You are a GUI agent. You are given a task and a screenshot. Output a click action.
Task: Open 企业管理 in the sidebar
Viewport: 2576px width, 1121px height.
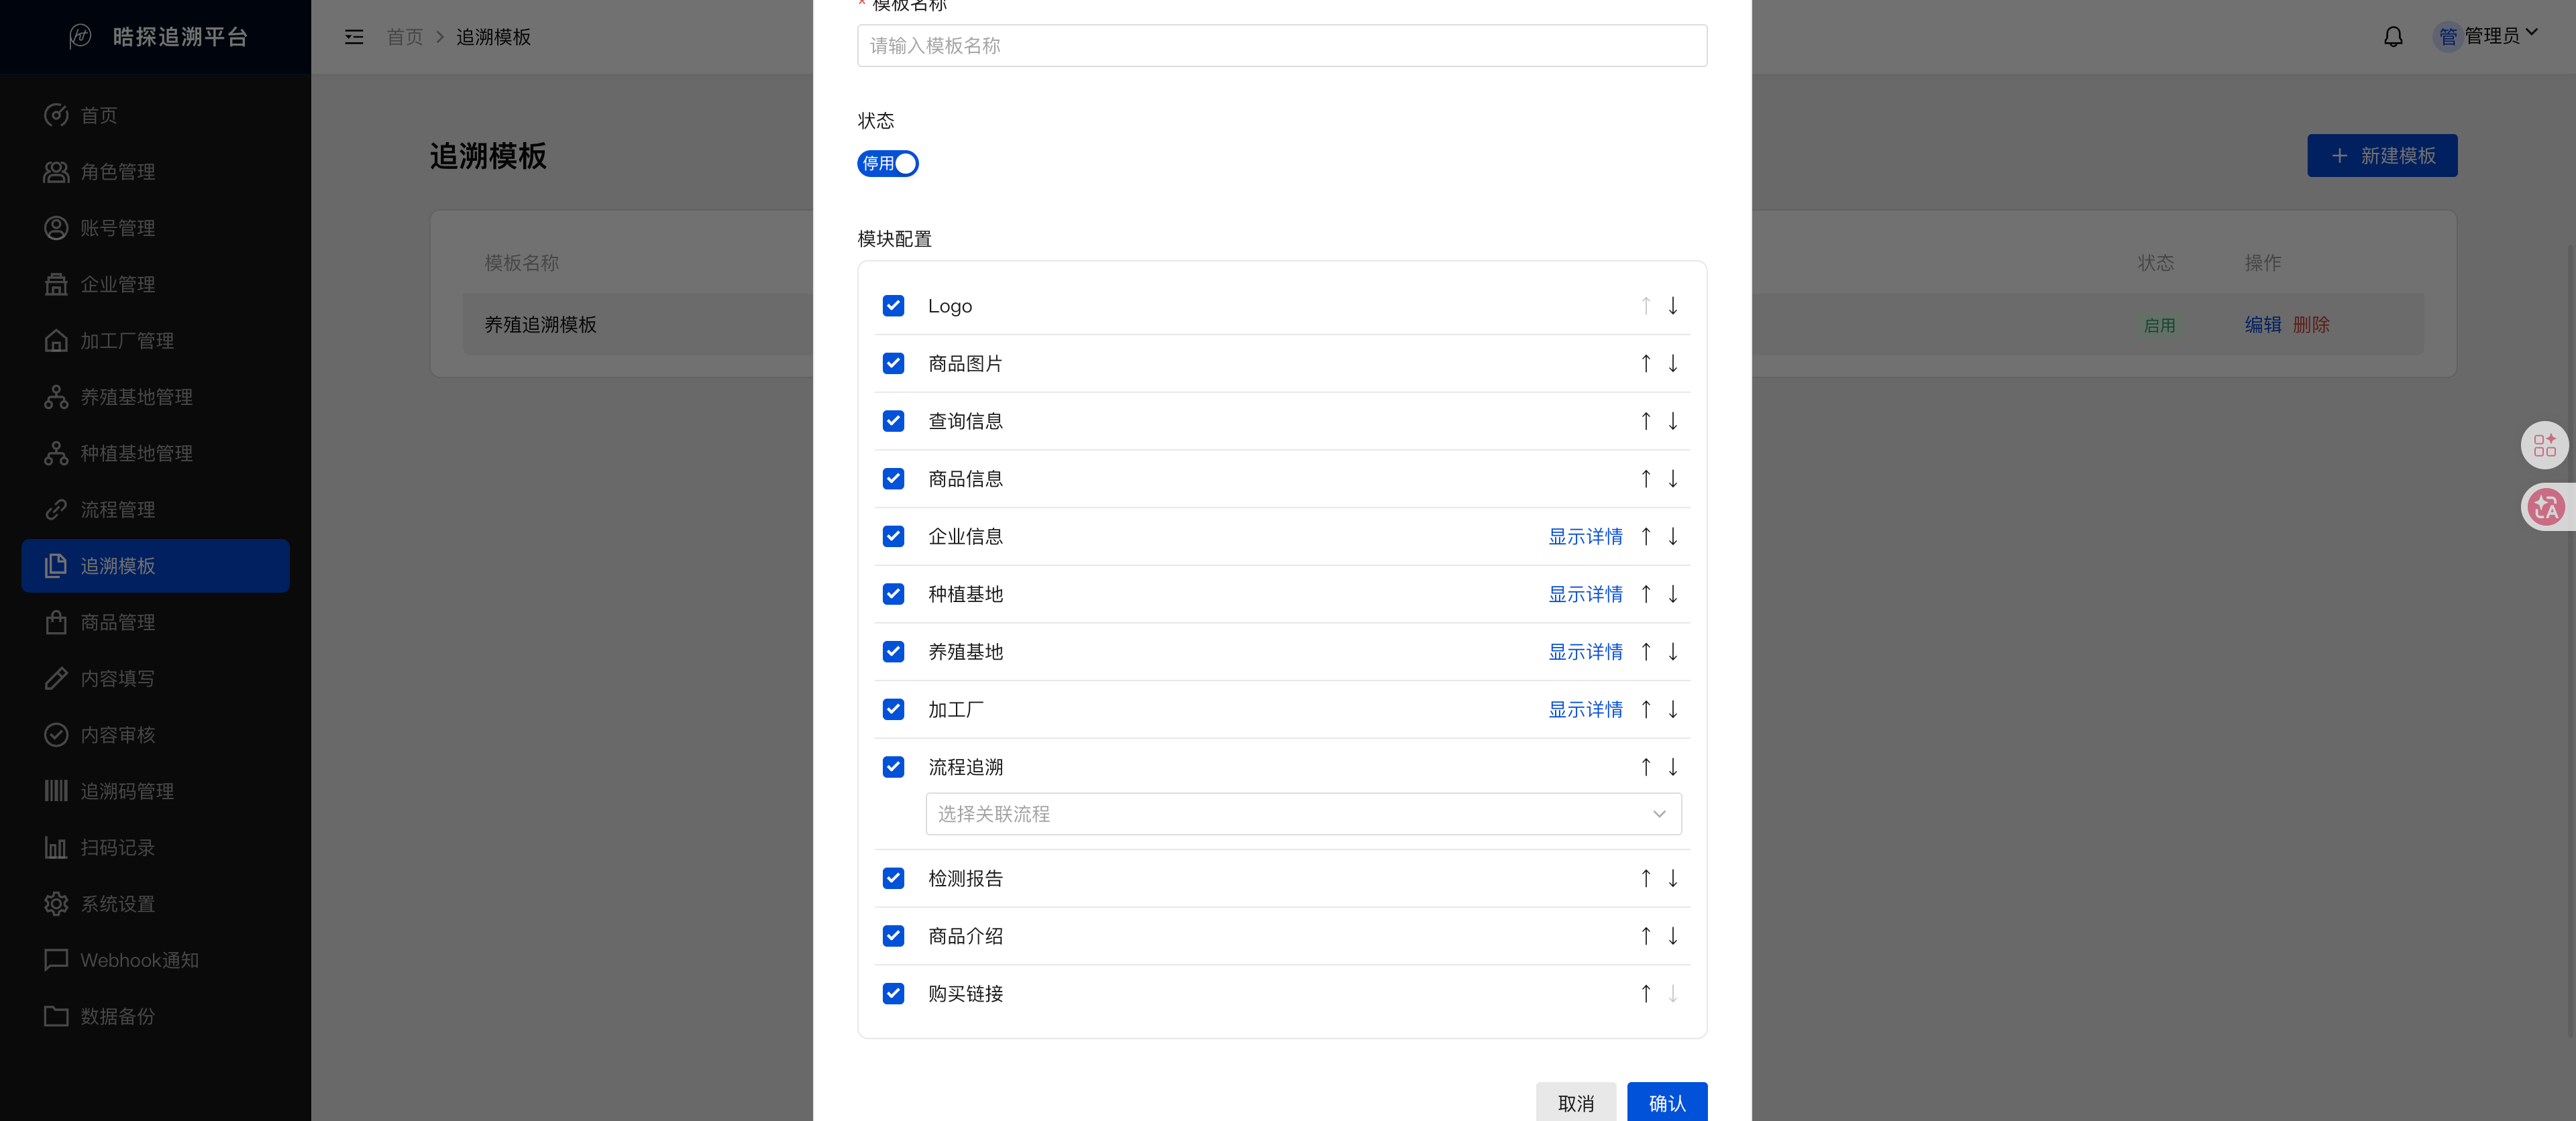pos(155,285)
